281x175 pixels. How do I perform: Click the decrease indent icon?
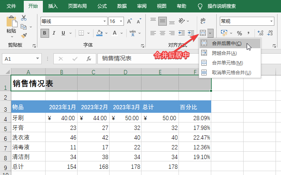[182, 33]
